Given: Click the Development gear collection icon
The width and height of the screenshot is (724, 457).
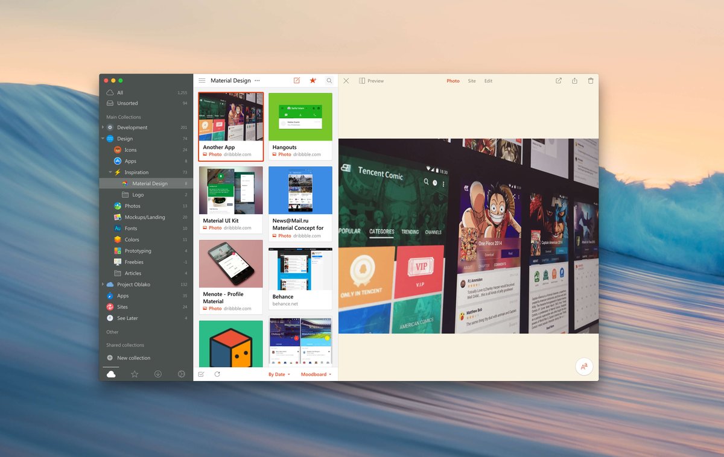Looking at the screenshot, I should 110,127.
